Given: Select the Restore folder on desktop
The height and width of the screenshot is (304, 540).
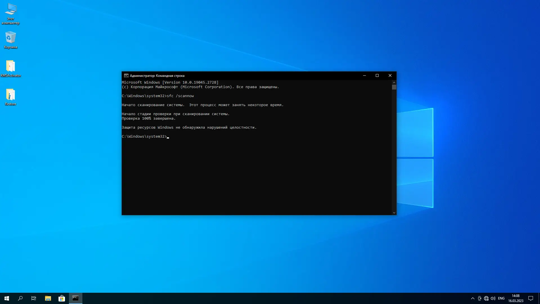Looking at the screenshot, I should [10, 95].
